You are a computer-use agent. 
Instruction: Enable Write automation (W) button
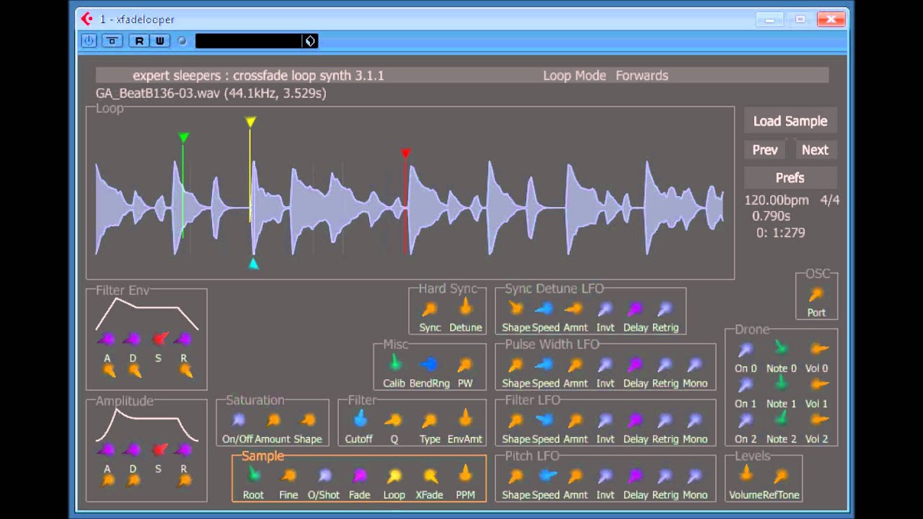[159, 41]
